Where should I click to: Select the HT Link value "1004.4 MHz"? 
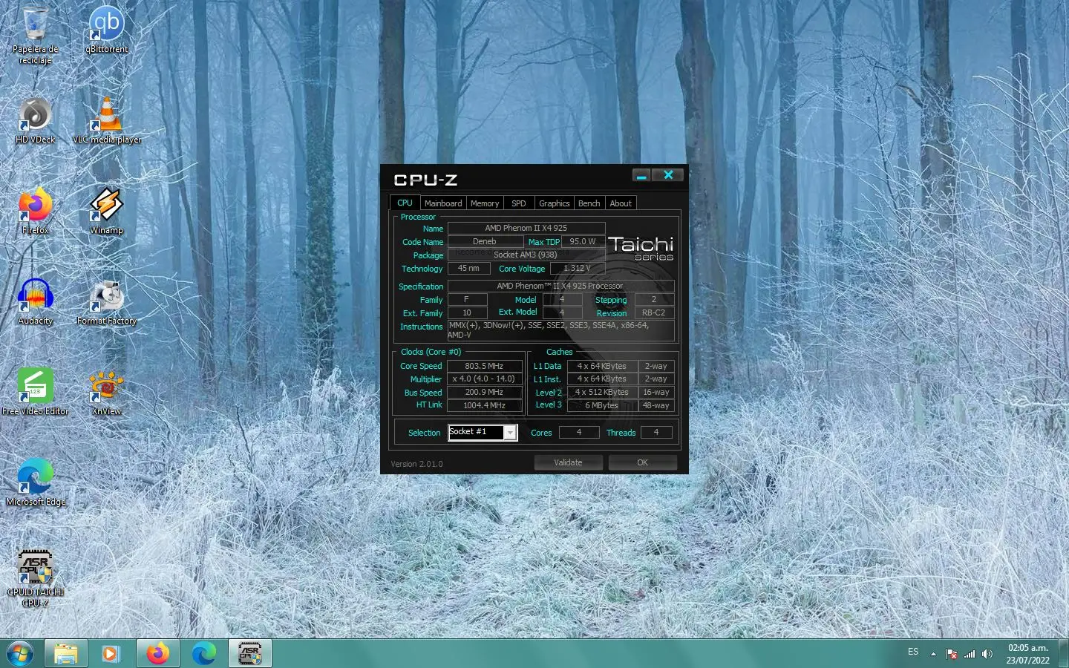point(484,405)
